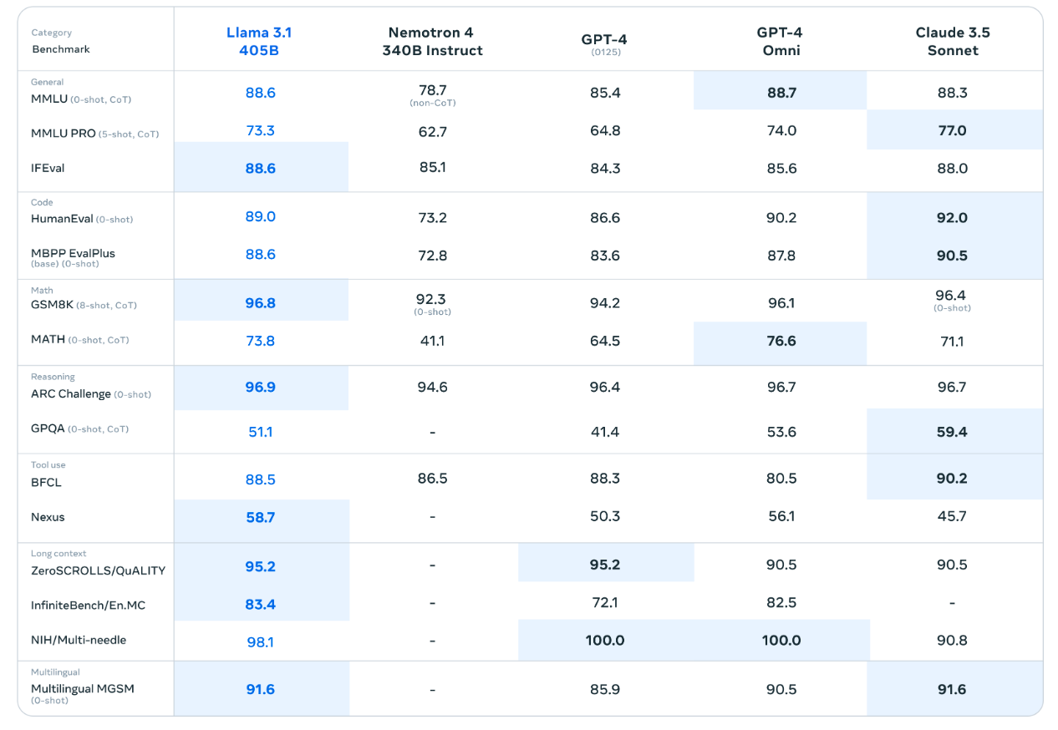Click GPT-4 Omni's 76.6 MATH score

click(x=781, y=341)
